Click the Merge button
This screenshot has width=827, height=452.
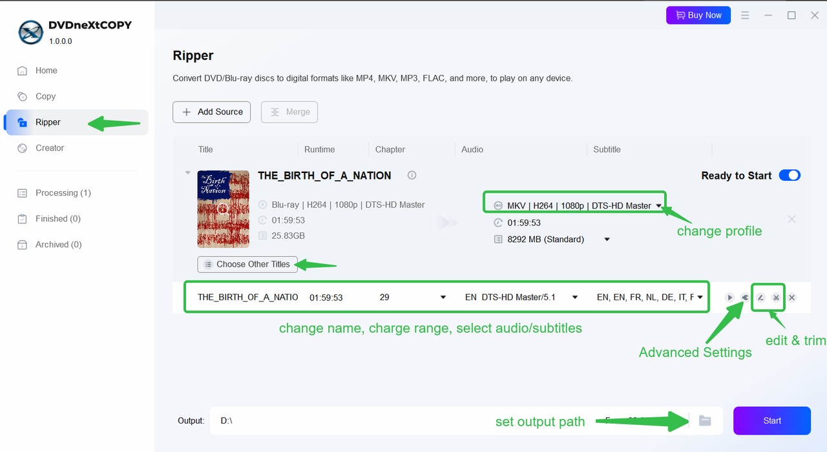coord(289,112)
